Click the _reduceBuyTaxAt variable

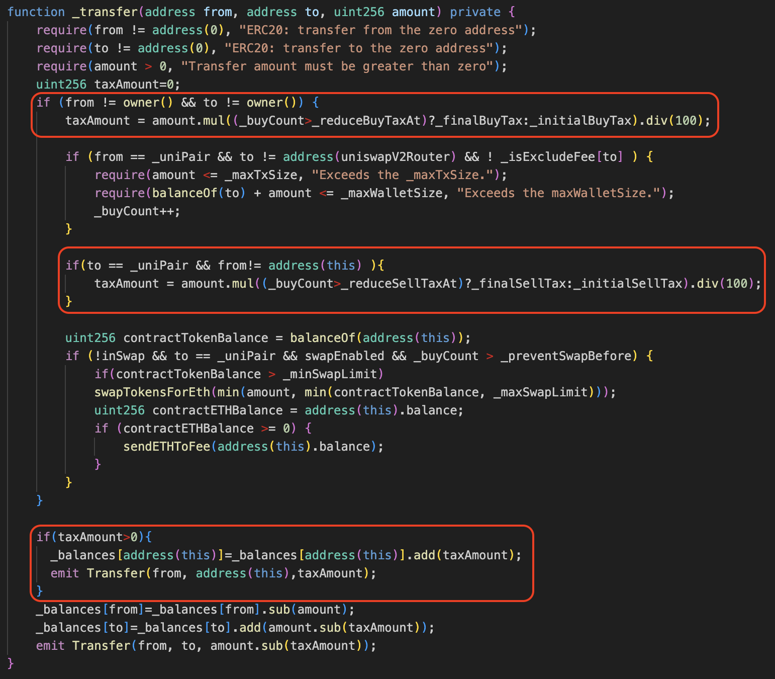[365, 121]
